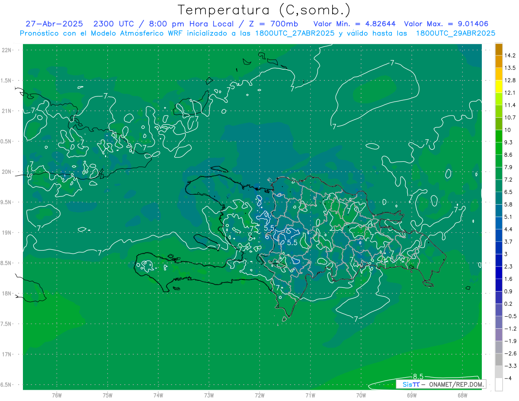The width and height of the screenshot is (519, 401).
Task: Click the "SisTT - ONAMET/REP.DOM." credit label
Action: point(441,384)
